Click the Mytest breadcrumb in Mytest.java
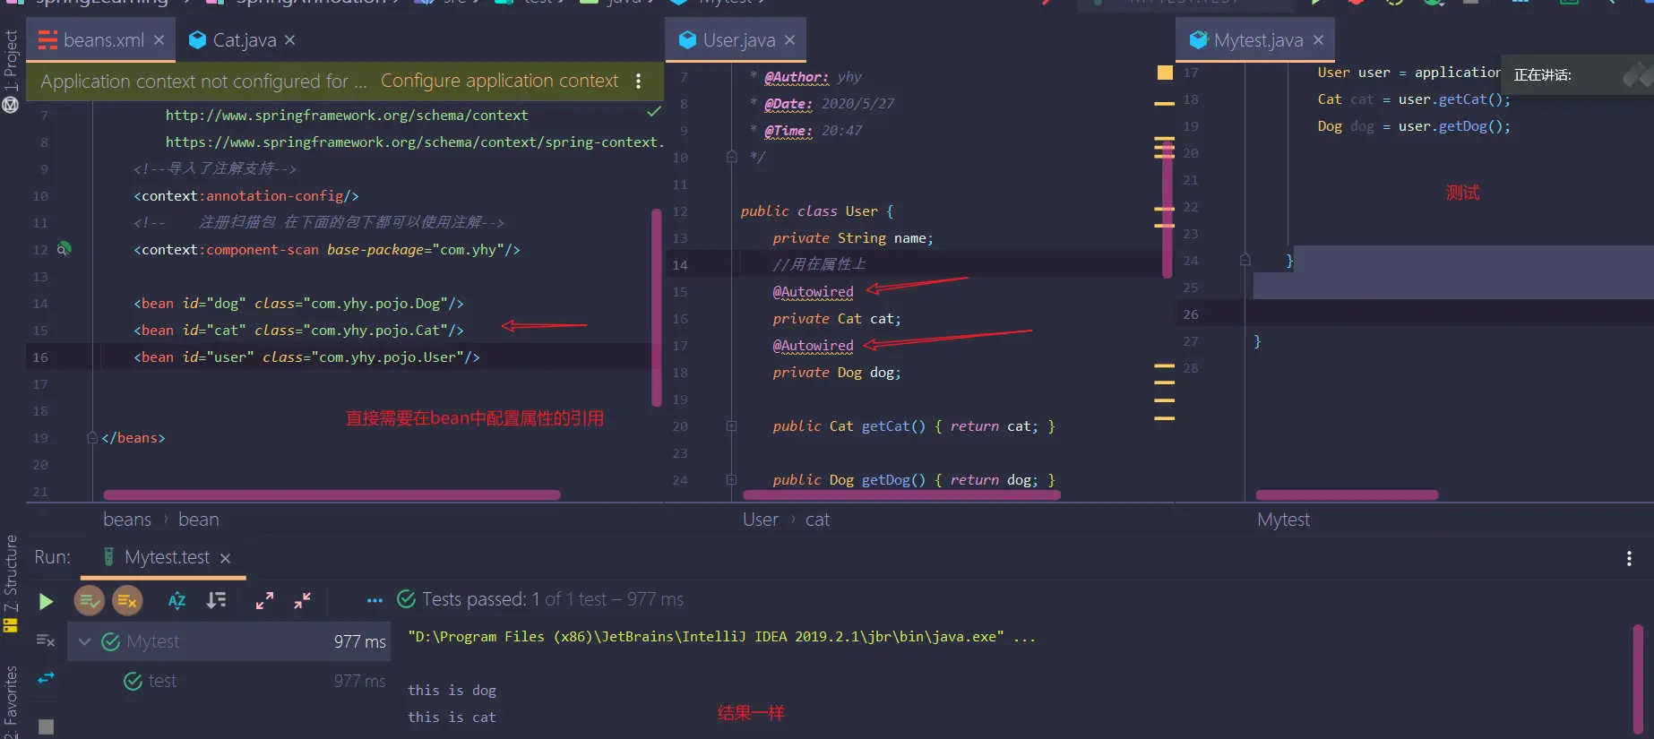Screen dimensions: 1654x739 pyautogui.click(x=1283, y=520)
